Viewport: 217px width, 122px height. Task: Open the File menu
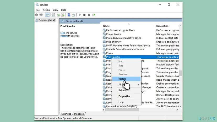[38, 10]
